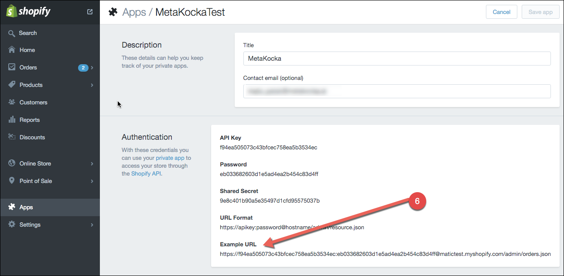This screenshot has height=276, width=564.
Task: Open the Apps sidebar menu item
Action: 26,207
